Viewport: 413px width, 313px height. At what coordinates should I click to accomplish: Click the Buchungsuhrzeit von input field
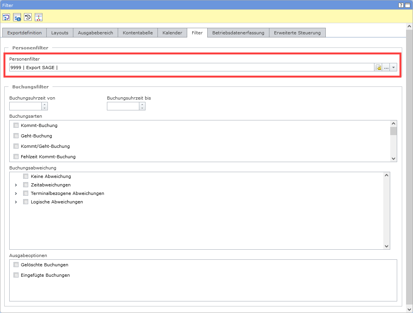tap(25, 106)
